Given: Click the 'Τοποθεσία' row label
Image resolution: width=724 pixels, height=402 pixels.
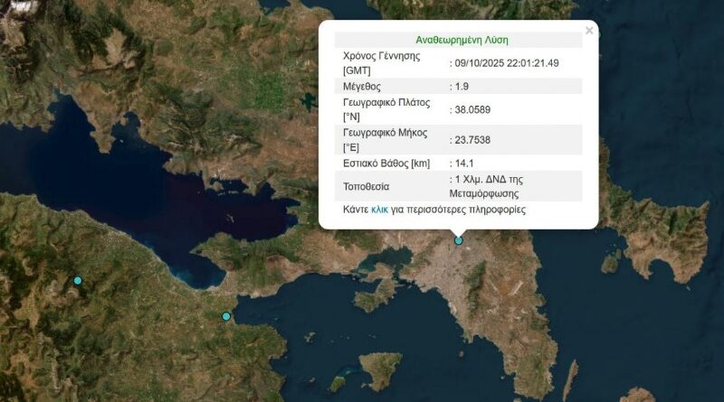Looking at the screenshot, I should [x=366, y=186].
